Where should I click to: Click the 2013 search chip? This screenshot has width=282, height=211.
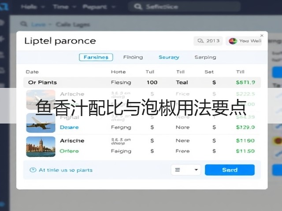click(x=208, y=41)
